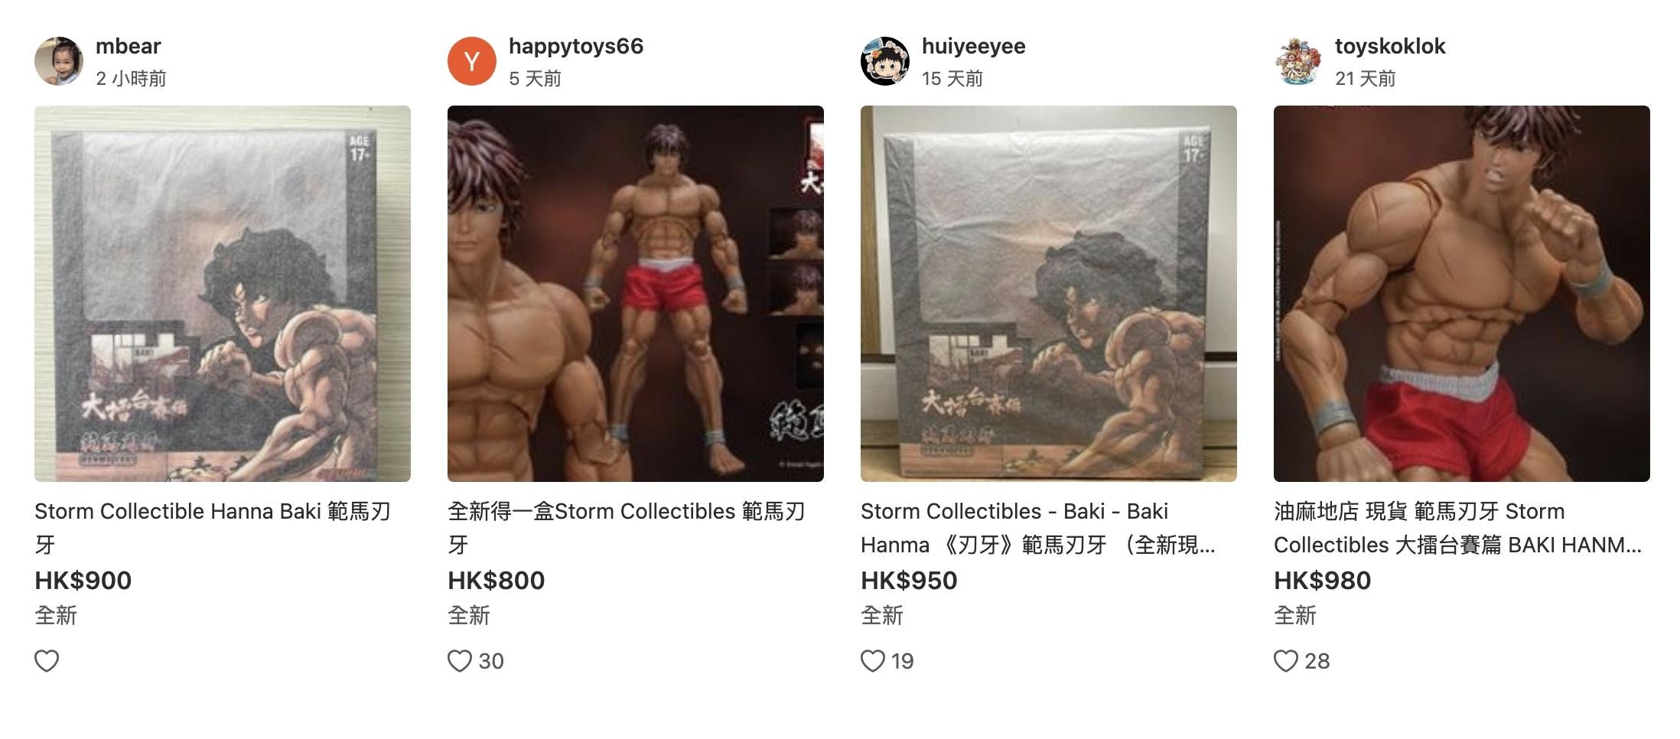Open huiyeeyee boxed Baki figure photo

(1049, 294)
